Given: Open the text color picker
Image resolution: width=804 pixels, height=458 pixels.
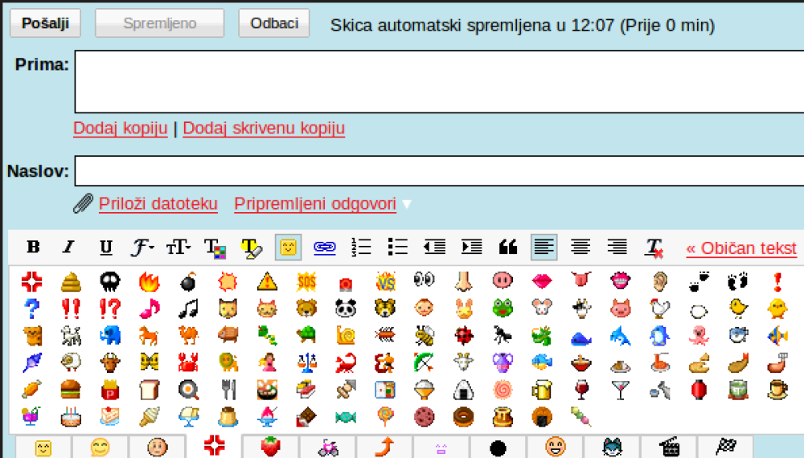Looking at the screenshot, I should click(x=215, y=247).
